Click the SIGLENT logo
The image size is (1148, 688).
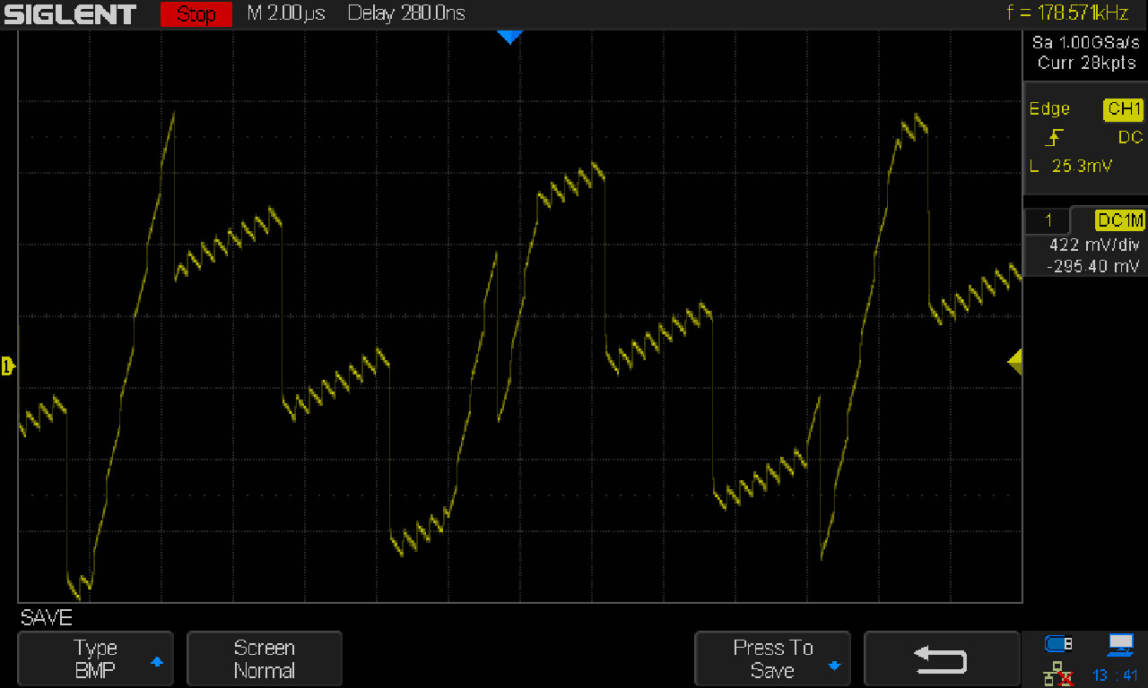(x=70, y=13)
